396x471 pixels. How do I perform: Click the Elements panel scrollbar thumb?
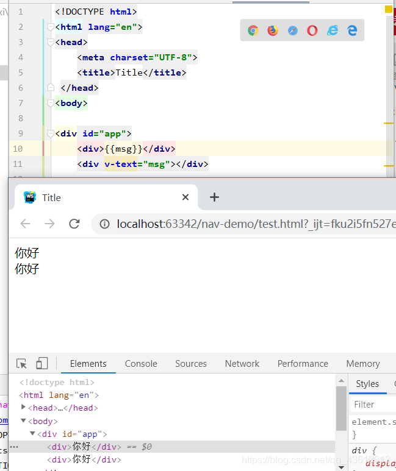341,408
